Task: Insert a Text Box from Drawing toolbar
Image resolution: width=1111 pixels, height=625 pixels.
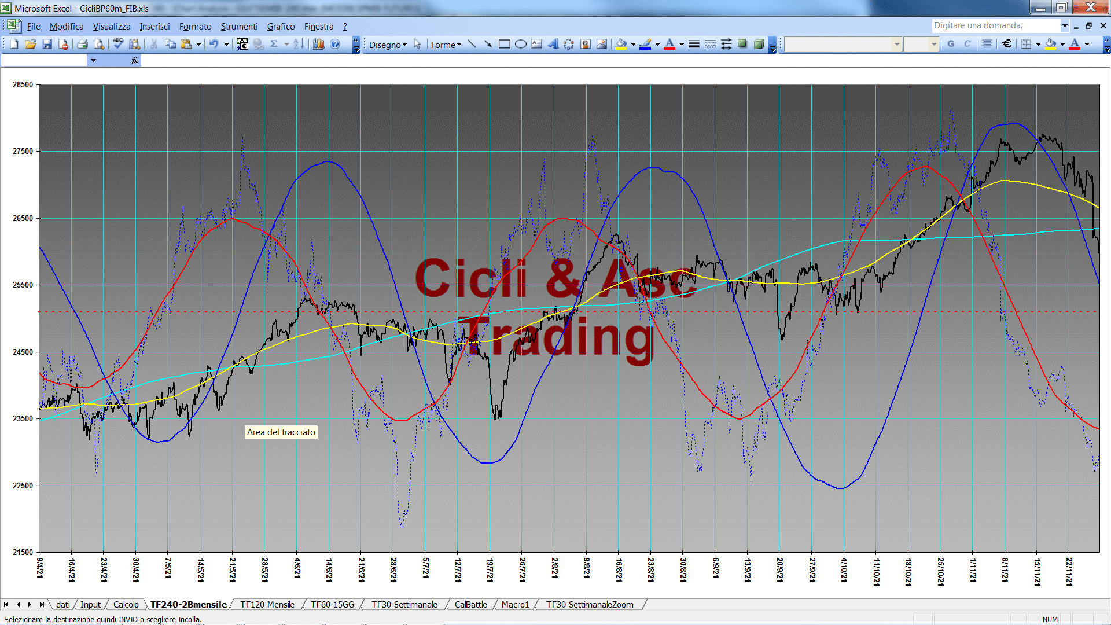Action: pos(537,44)
